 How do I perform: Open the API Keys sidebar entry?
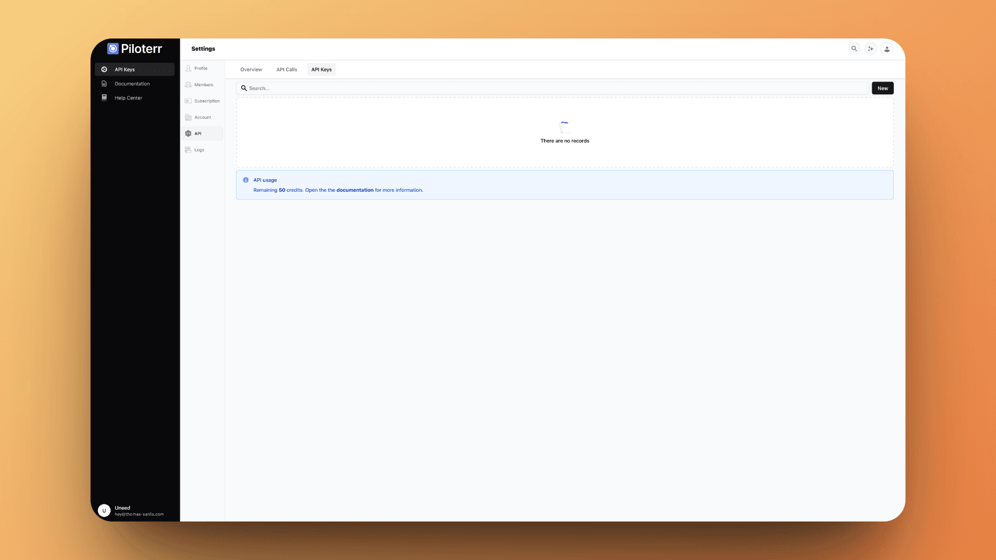(125, 69)
